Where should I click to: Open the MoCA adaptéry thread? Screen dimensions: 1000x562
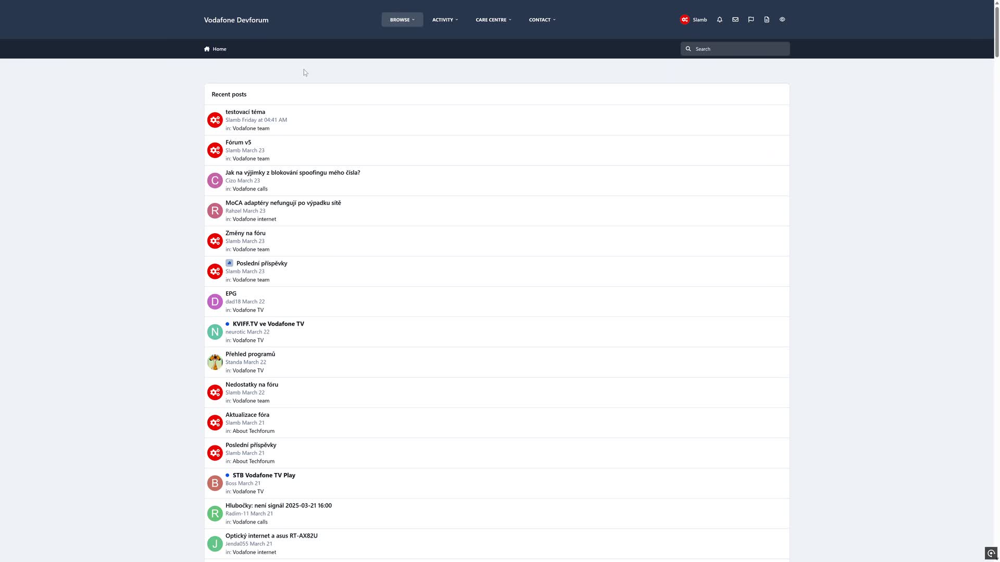pyautogui.click(x=283, y=203)
